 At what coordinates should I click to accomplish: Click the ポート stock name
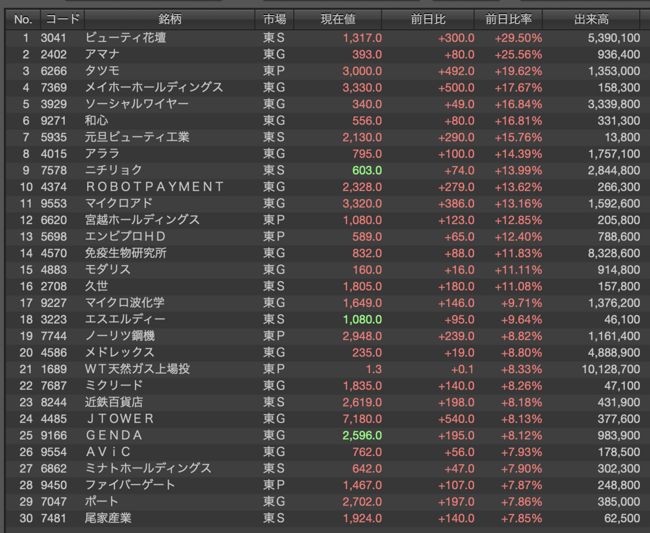(x=102, y=501)
